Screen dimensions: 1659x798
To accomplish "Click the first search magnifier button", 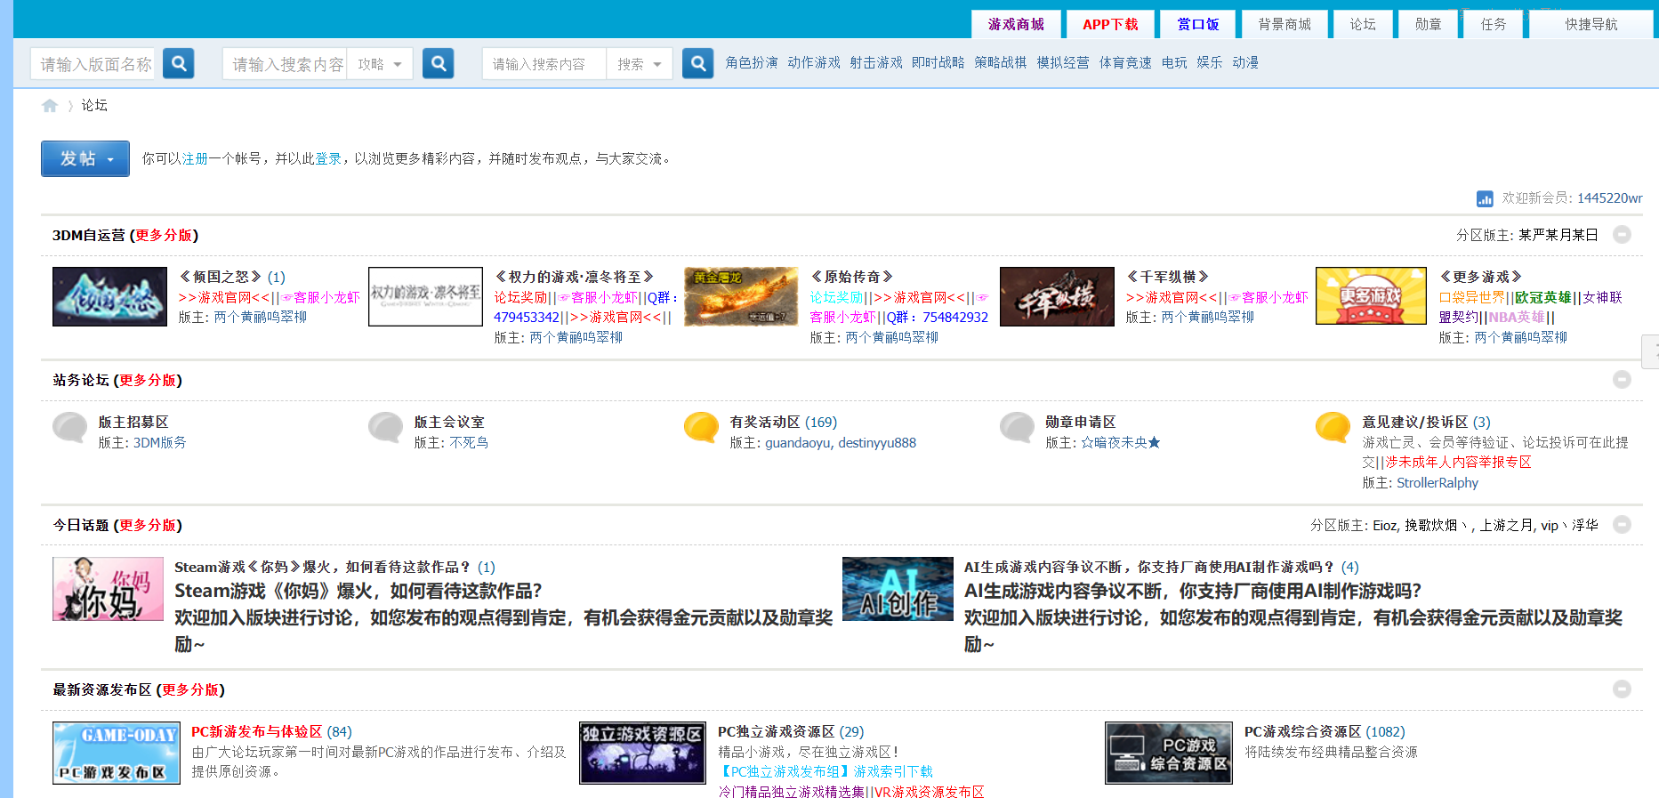I will [x=179, y=63].
